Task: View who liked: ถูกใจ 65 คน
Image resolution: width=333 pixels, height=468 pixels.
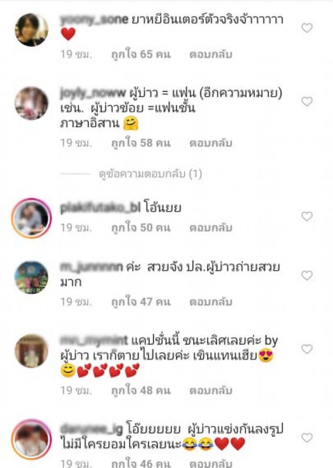Action: click(x=141, y=55)
